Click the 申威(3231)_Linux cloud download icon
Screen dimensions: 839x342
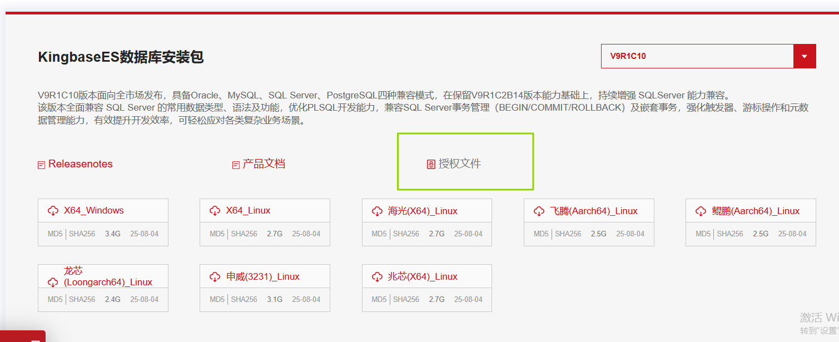click(x=215, y=277)
